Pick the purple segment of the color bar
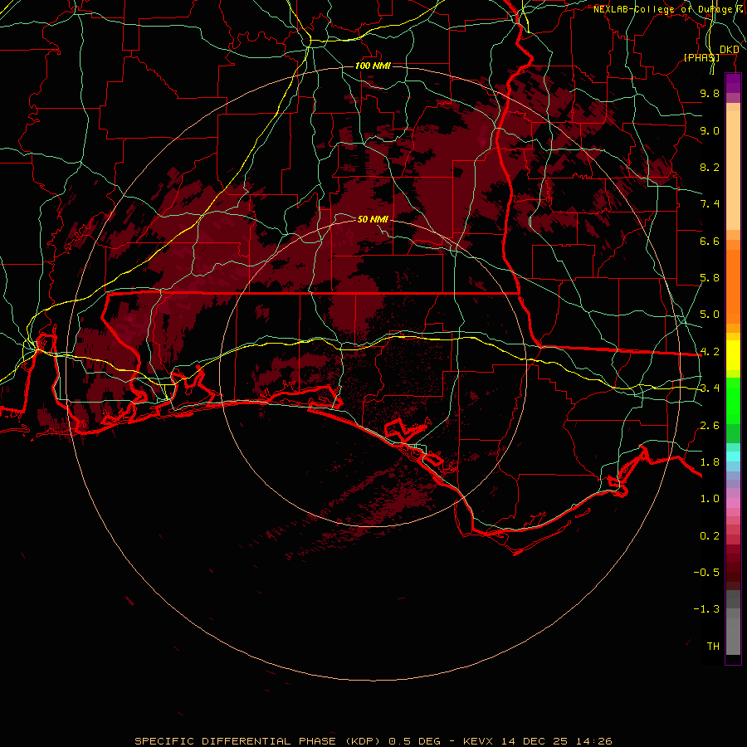This screenshot has width=747, height=747. (x=733, y=83)
